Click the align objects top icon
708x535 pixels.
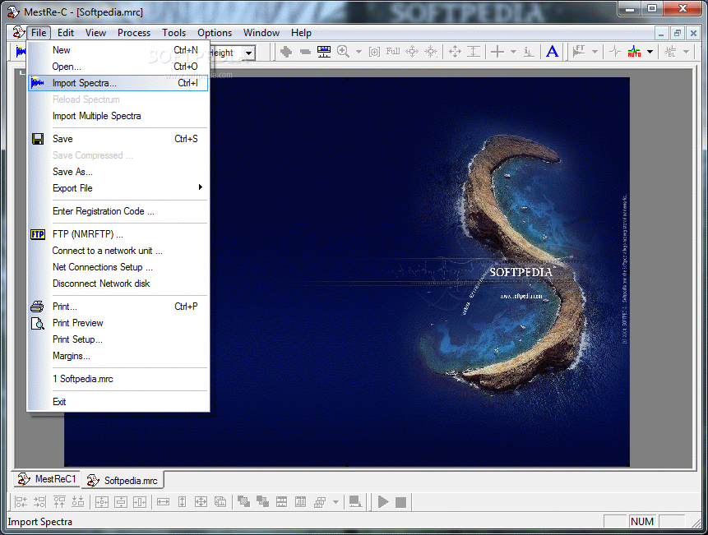point(59,501)
